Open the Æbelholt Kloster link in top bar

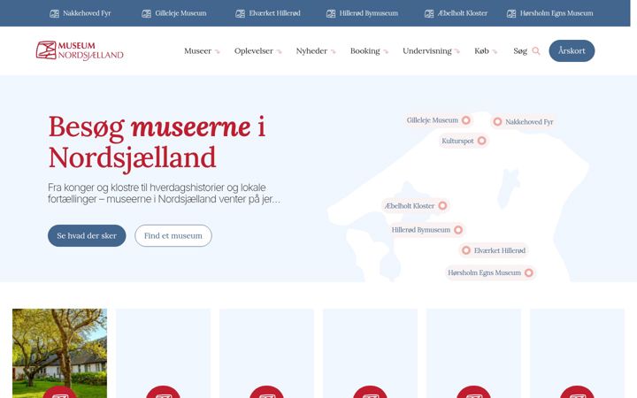pyautogui.click(x=463, y=13)
